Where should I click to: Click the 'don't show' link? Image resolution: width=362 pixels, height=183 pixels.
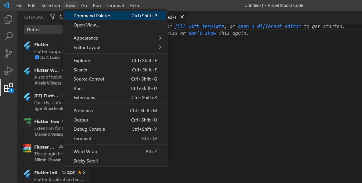[202, 33]
